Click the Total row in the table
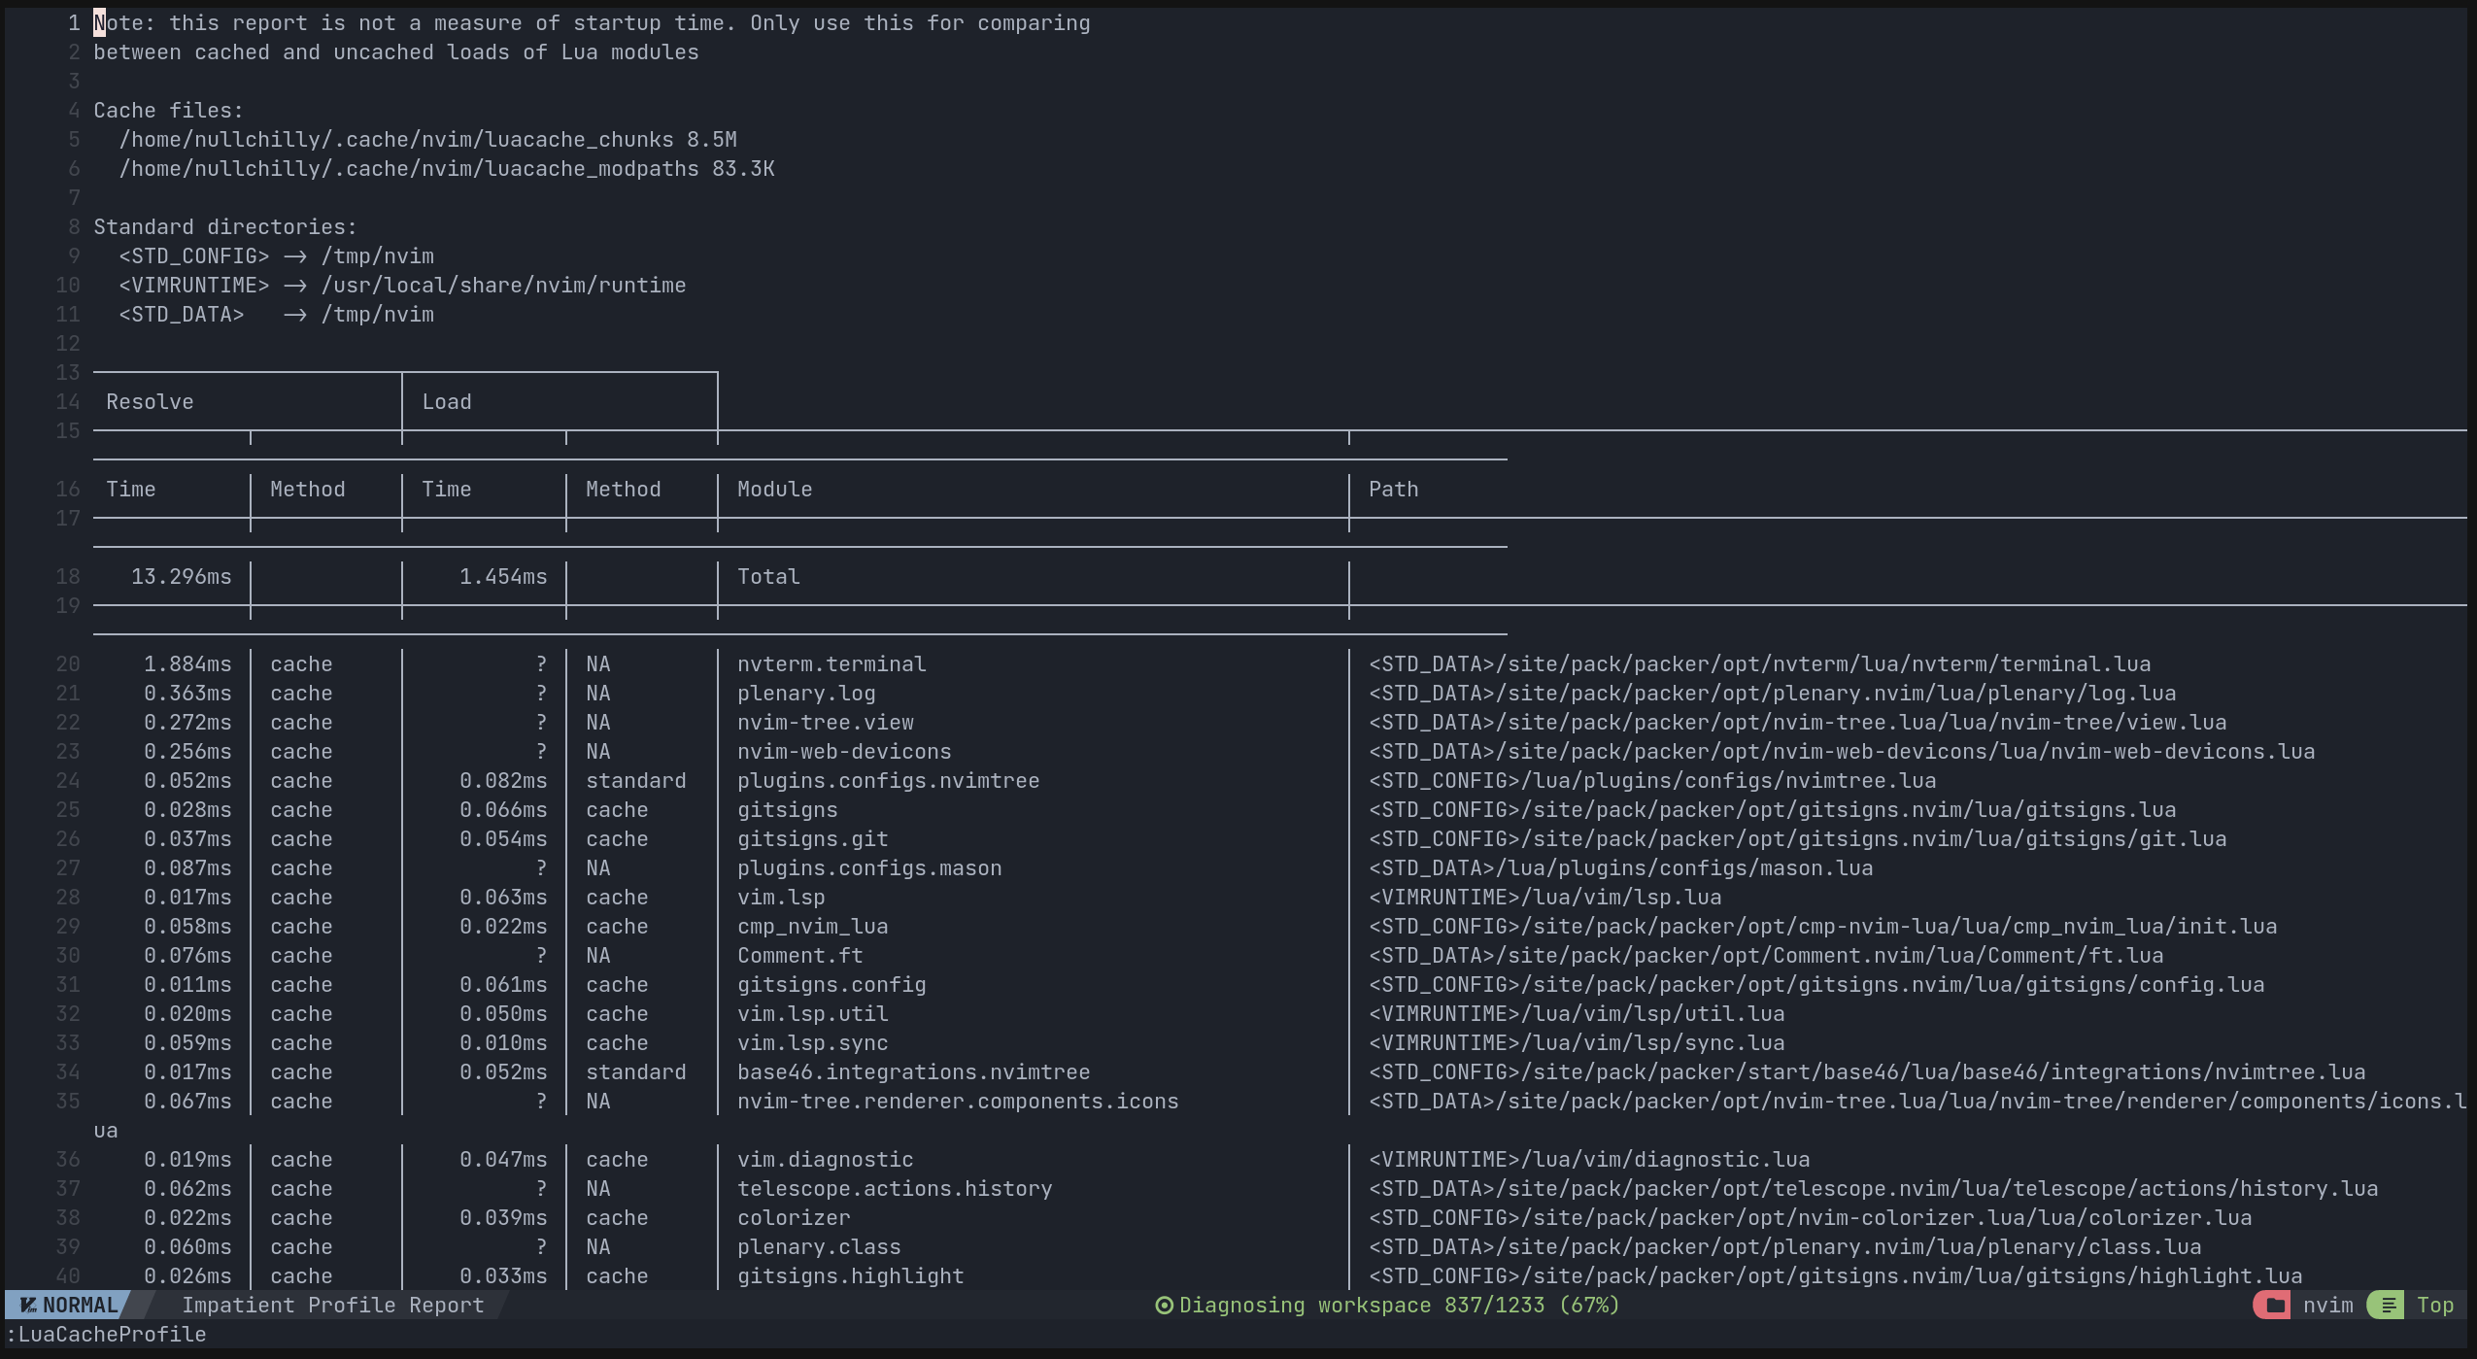Screen dimensions: 2477x1359 [767, 576]
